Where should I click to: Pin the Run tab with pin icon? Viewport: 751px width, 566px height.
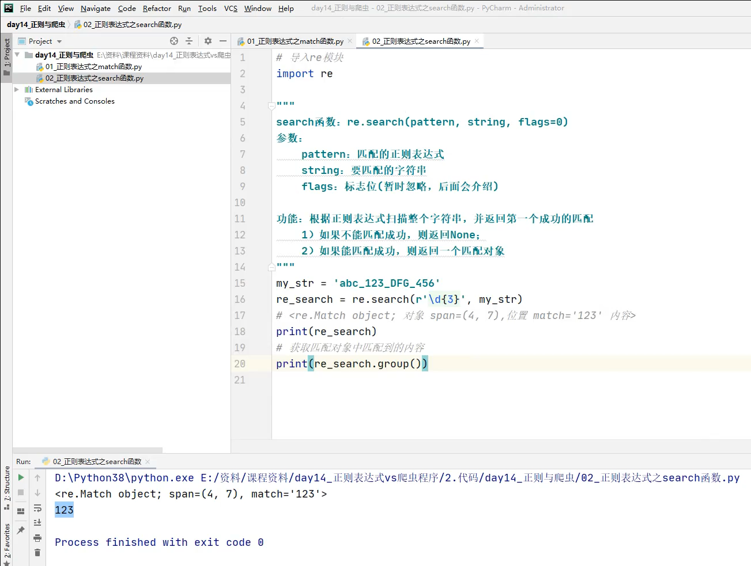tap(21, 530)
